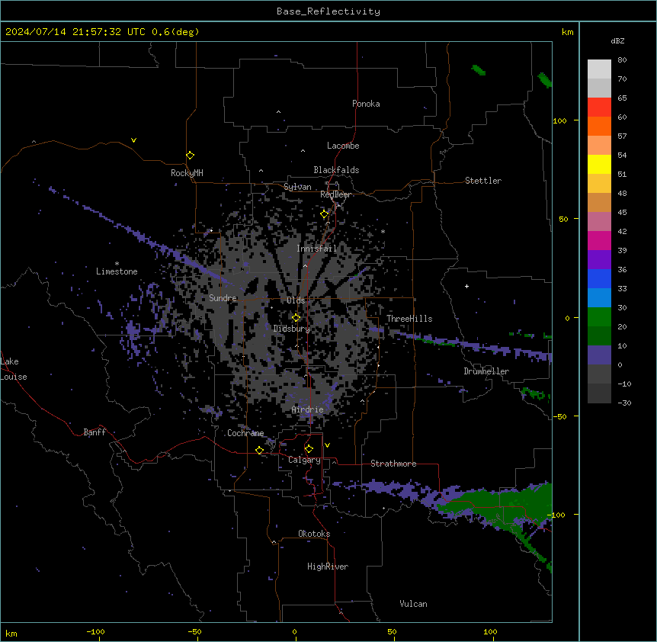
Task: Click the Lake Louise label
Action: point(14,369)
